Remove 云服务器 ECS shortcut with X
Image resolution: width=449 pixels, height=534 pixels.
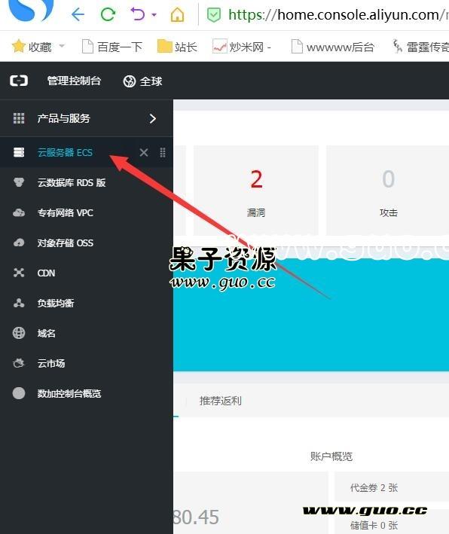coord(144,152)
